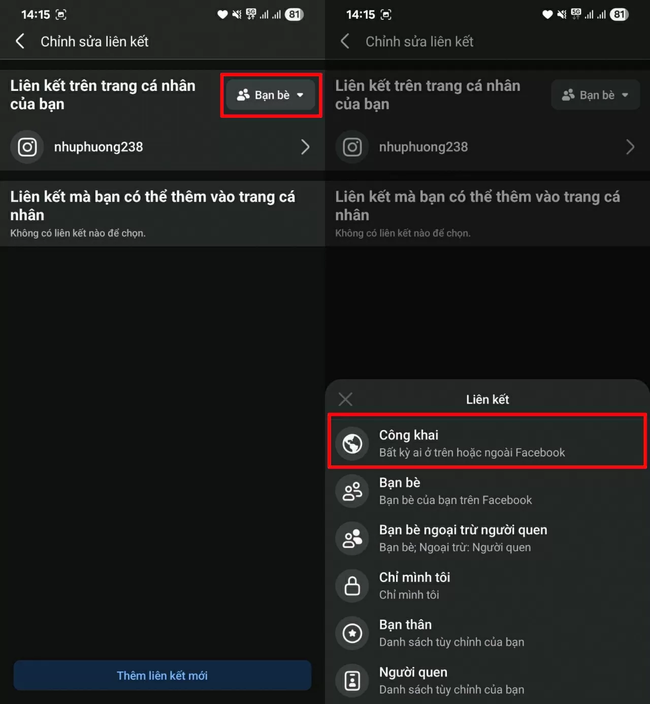The height and width of the screenshot is (704, 650).
Task: Tap the Người quen contact-card icon
Action: tap(352, 680)
